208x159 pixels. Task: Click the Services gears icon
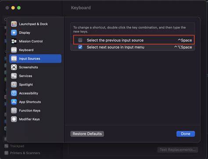point(14,76)
